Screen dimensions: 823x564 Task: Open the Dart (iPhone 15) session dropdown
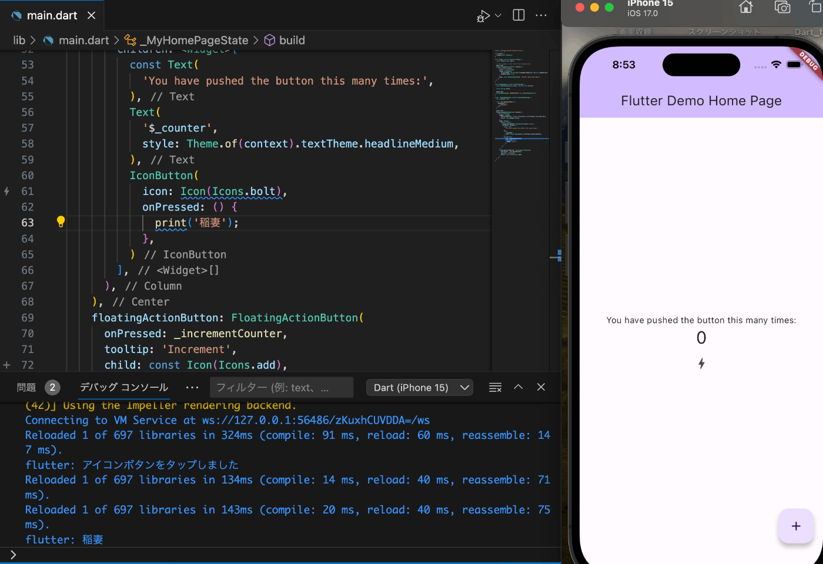coord(420,387)
